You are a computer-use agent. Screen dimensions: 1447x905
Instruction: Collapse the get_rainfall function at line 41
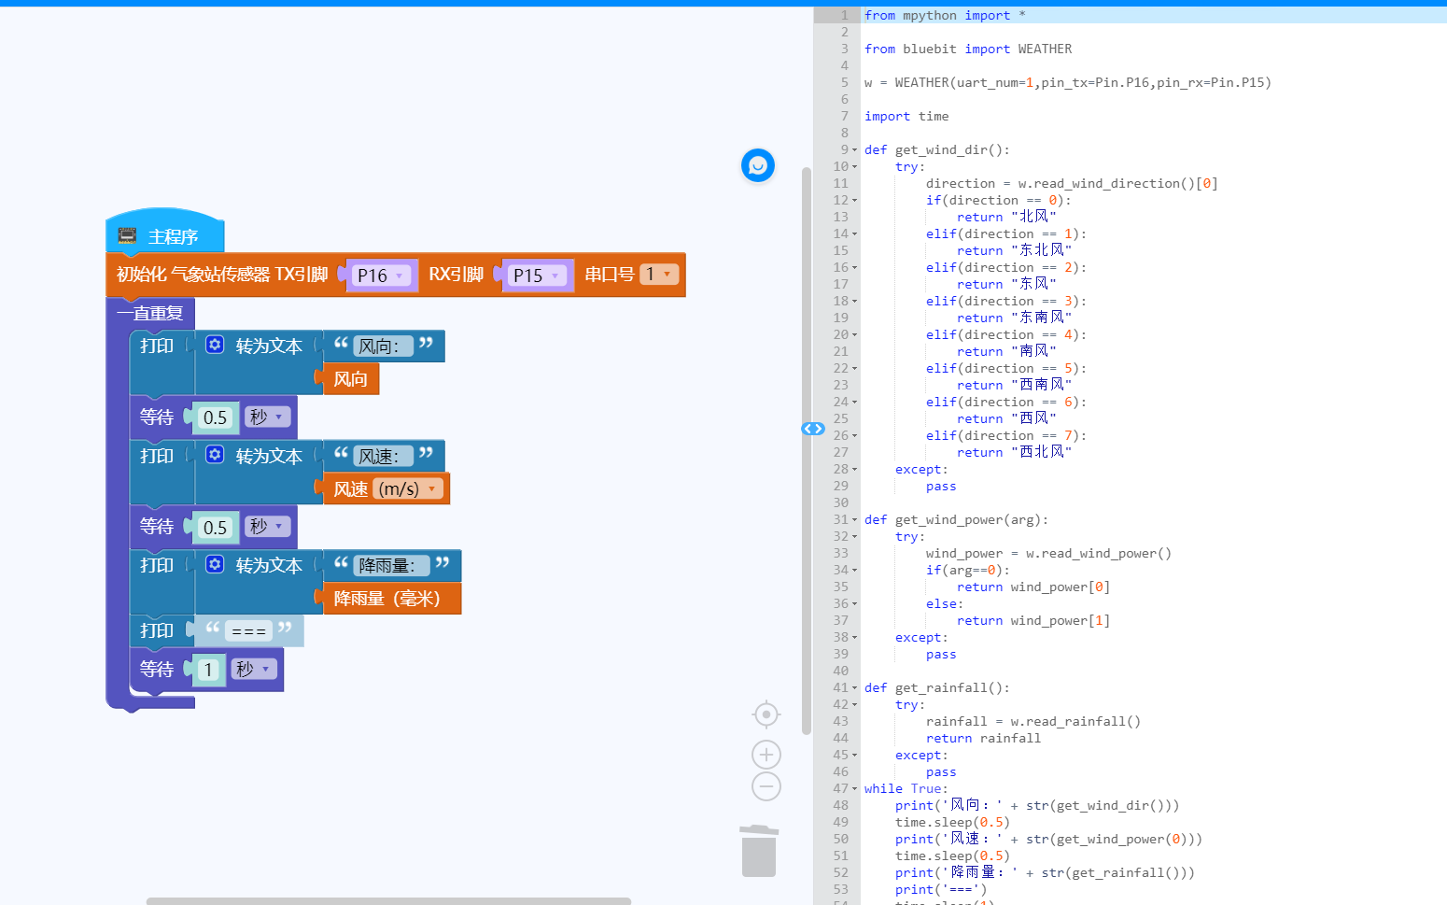pyautogui.click(x=854, y=688)
